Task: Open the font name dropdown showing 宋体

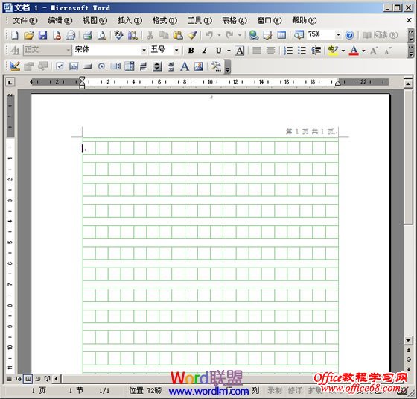Action: point(144,51)
